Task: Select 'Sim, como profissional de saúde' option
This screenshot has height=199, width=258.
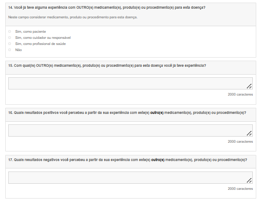Action: (x=10, y=44)
